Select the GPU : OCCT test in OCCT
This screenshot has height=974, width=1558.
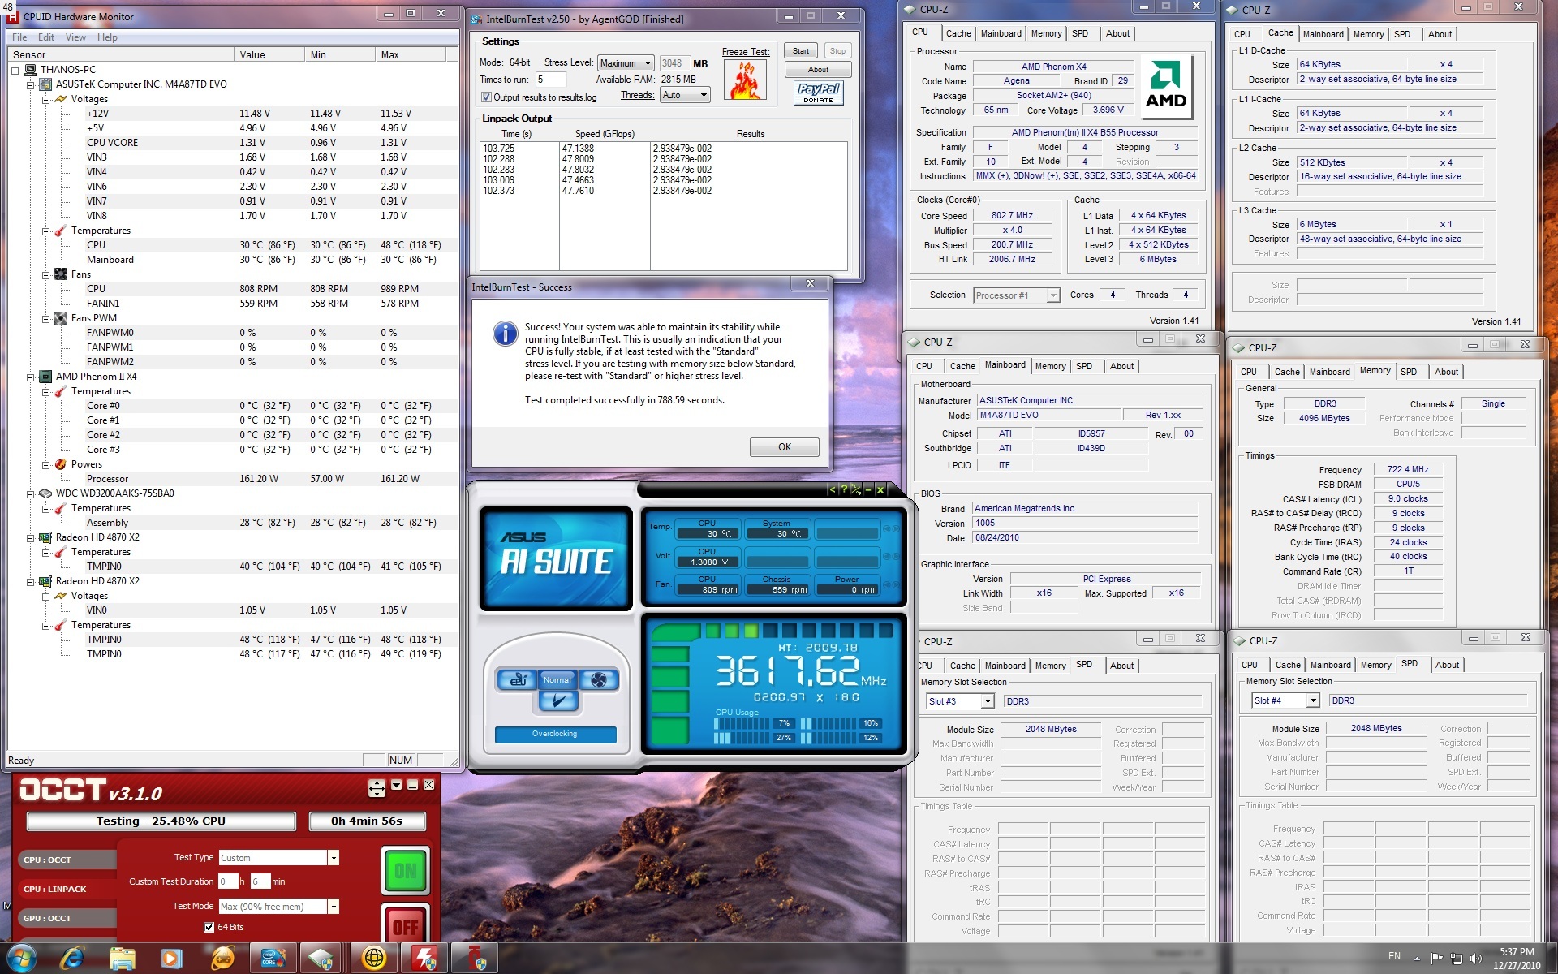coord(67,919)
